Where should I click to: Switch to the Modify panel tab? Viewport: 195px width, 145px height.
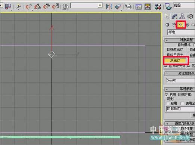[x=174, y=16]
